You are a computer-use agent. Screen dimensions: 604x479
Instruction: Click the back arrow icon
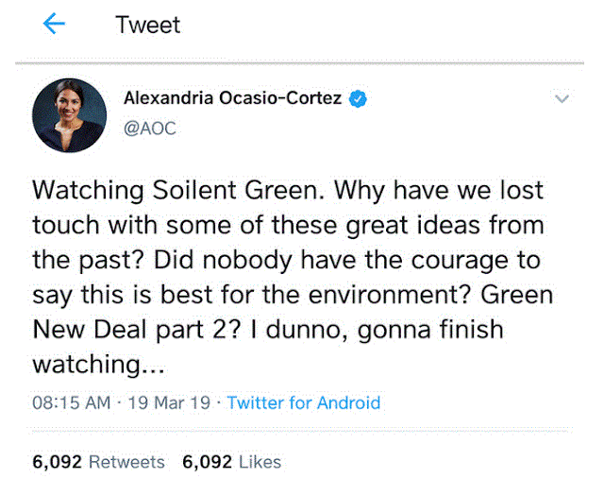pyautogui.click(x=54, y=25)
